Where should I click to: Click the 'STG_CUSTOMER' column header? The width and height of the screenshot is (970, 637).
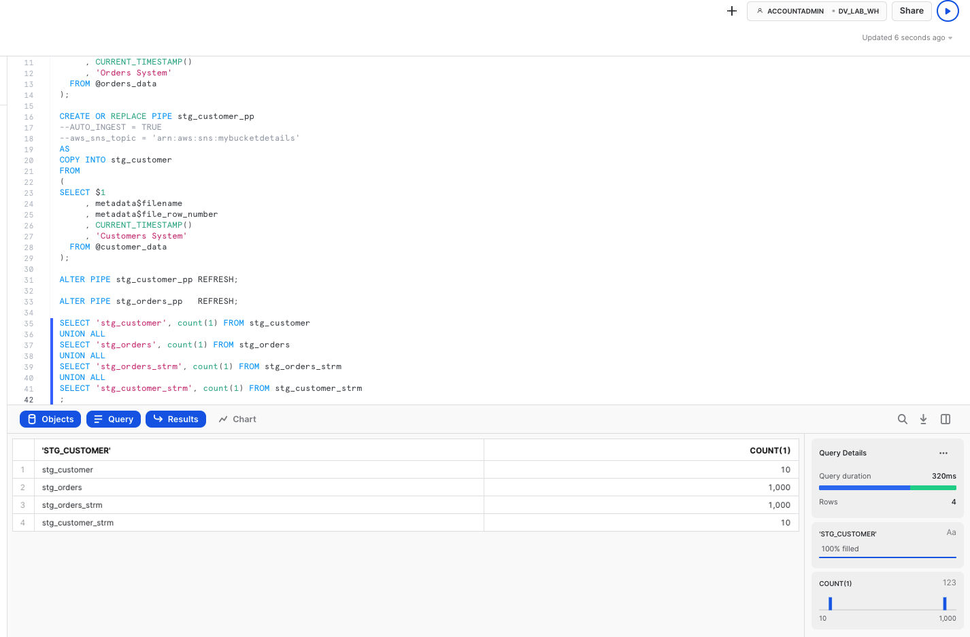[x=76, y=450]
